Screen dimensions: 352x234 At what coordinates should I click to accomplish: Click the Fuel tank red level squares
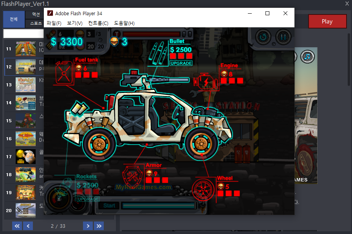coord(87,75)
